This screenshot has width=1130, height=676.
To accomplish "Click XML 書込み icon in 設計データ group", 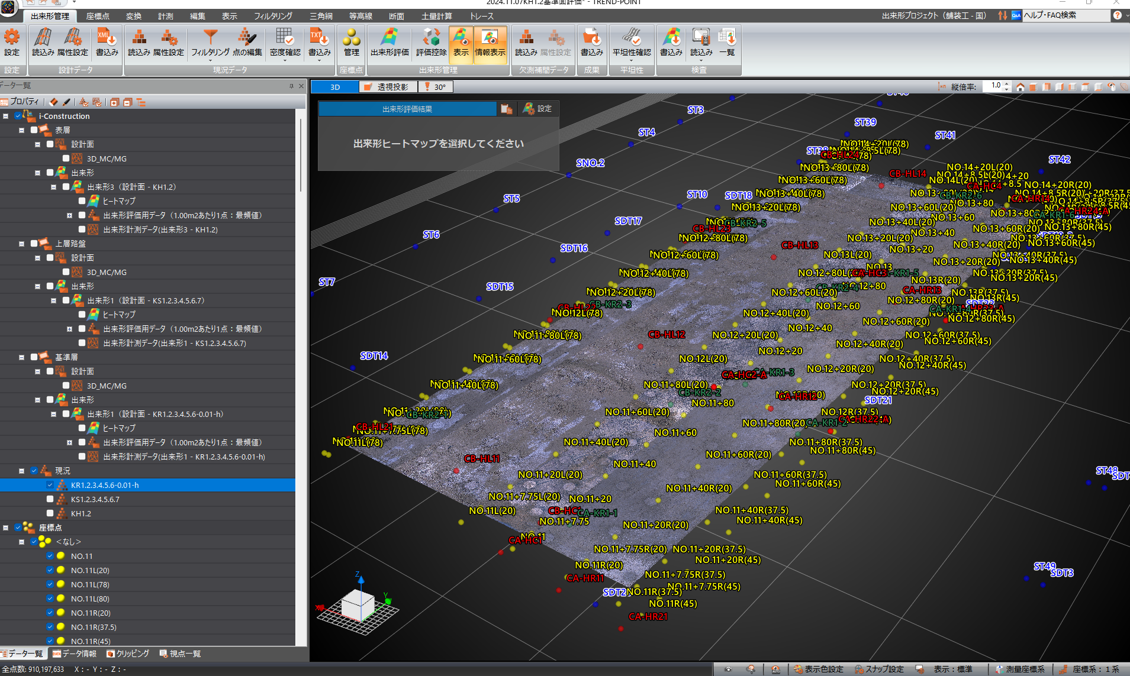I will click(107, 42).
